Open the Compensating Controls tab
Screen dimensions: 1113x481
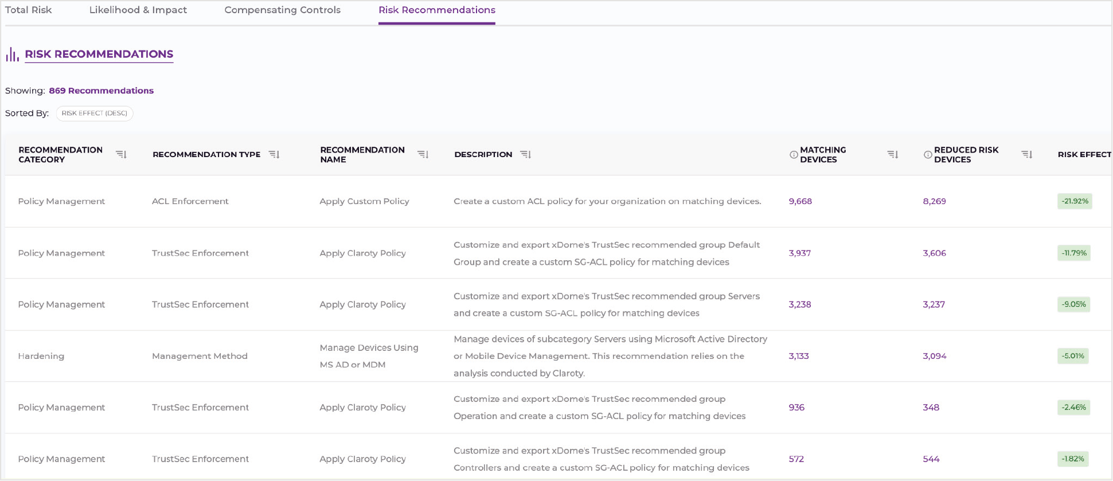pos(283,10)
